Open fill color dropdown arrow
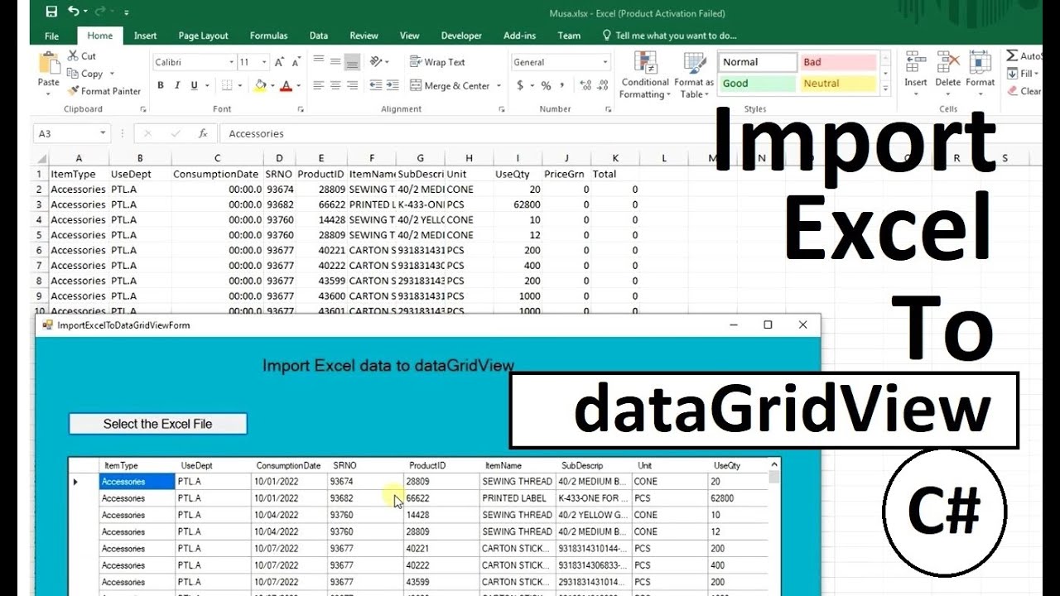This screenshot has width=1060, height=596. pyautogui.click(x=272, y=85)
